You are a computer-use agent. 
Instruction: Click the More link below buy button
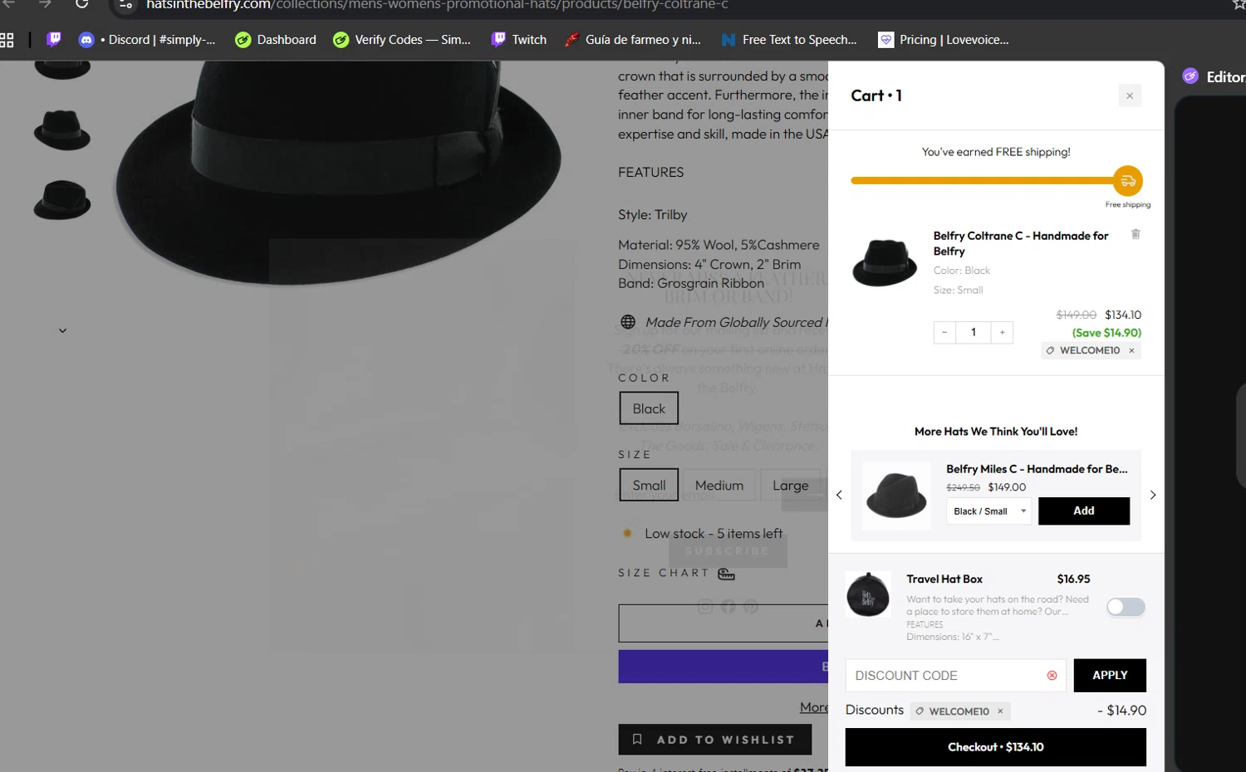click(814, 707)
